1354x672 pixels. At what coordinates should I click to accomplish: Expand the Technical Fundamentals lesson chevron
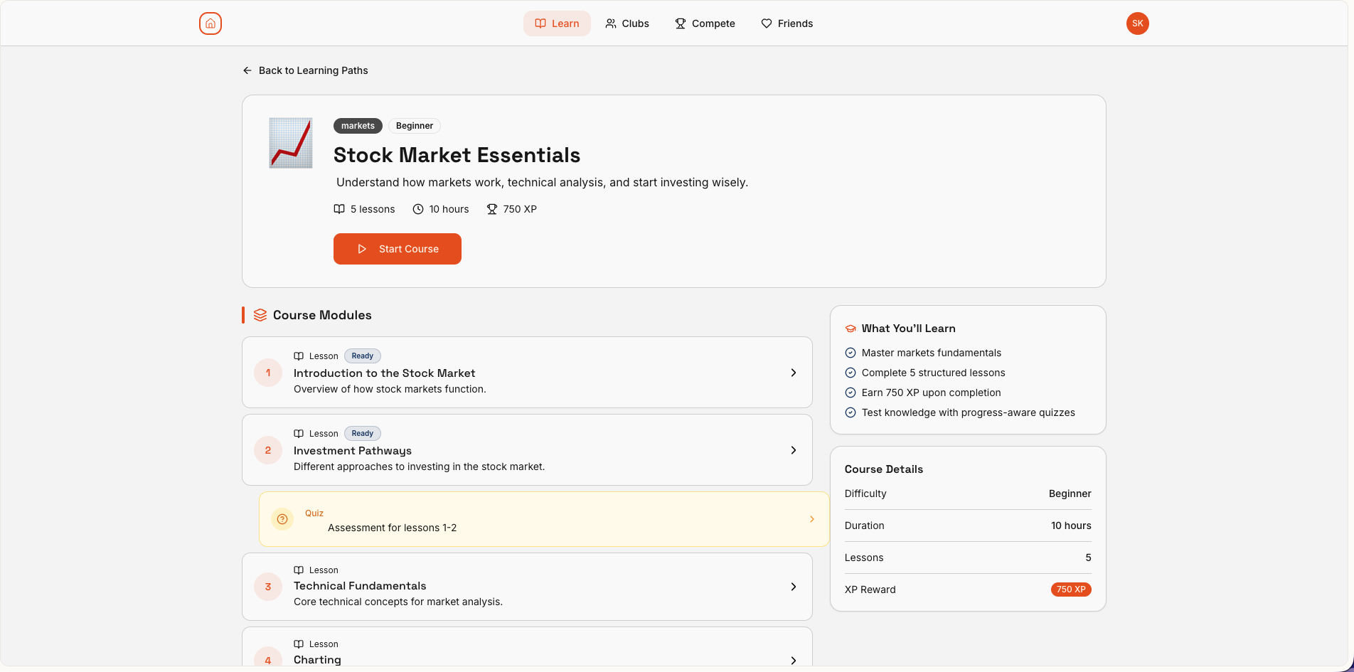(794, 587)
